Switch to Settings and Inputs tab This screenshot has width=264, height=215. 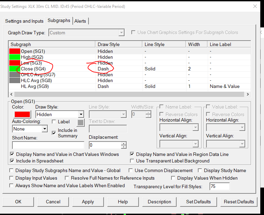[24, 21]
